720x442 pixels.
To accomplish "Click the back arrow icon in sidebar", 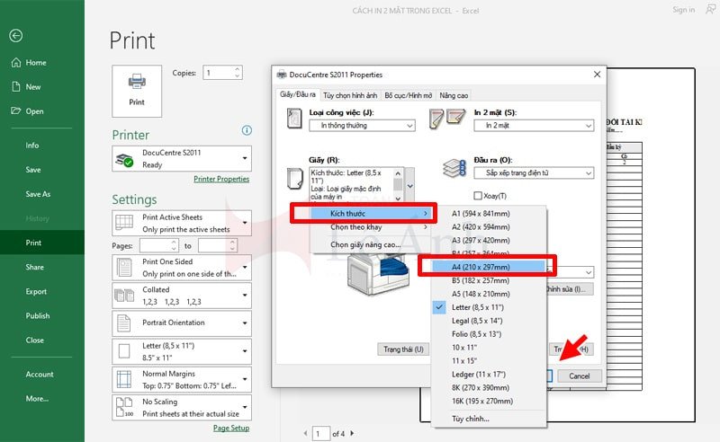I will click(x=16, y=36).
